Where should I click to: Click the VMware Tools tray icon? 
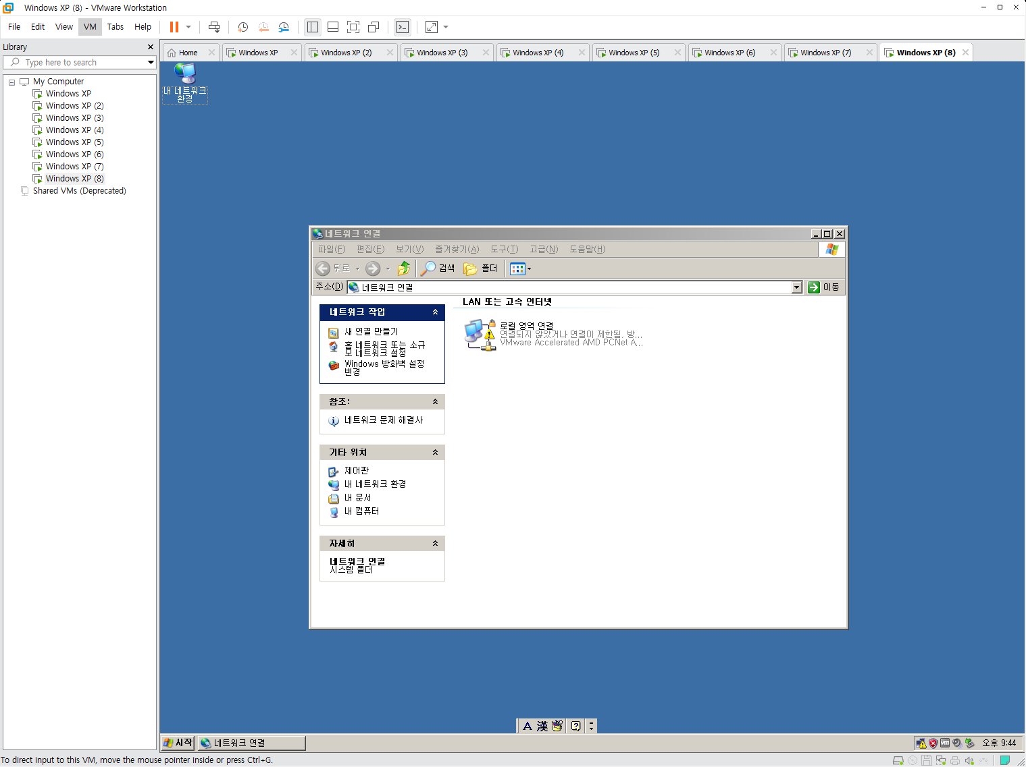945,743
